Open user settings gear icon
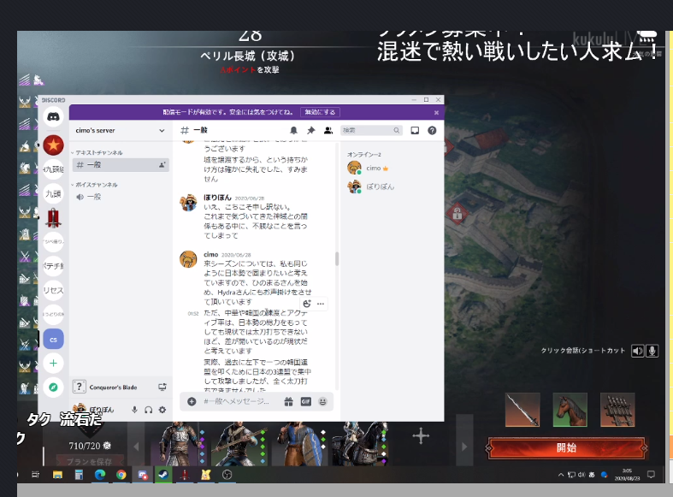The height and width of the screenshot is (497, 673). point(162,410)
